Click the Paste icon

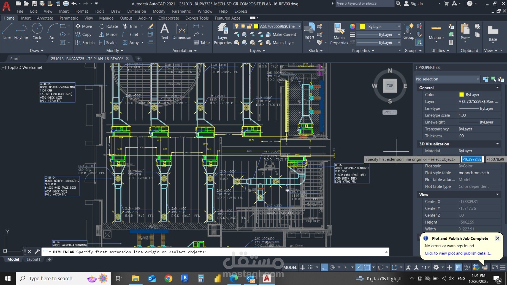pos(465,29)
